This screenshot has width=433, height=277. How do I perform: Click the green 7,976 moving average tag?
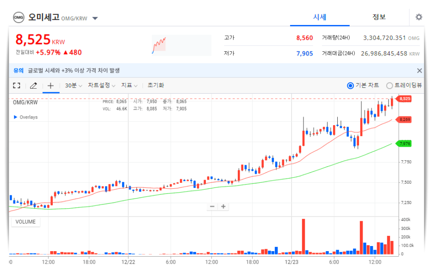coord(404,144)
